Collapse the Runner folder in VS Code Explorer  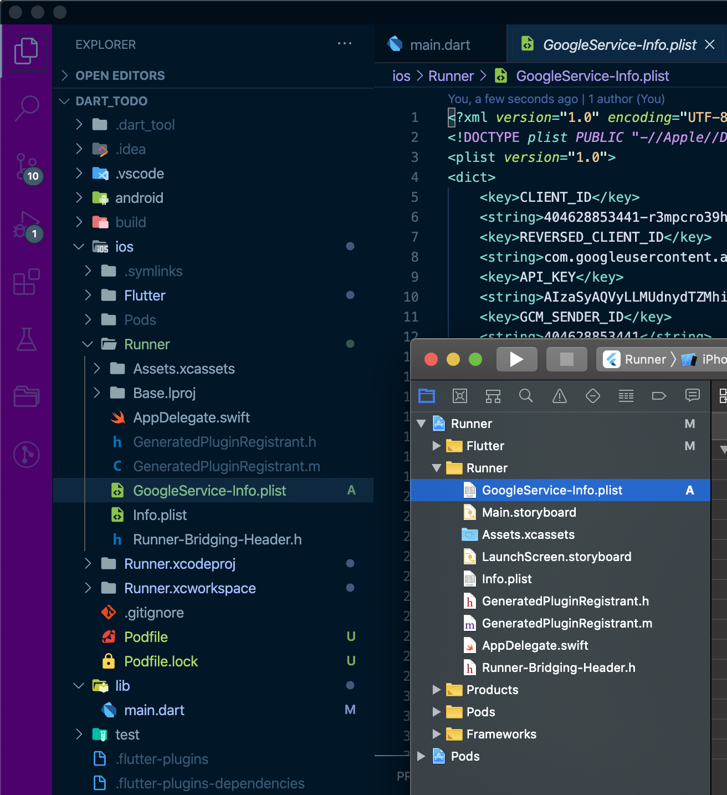click(213, 344)
